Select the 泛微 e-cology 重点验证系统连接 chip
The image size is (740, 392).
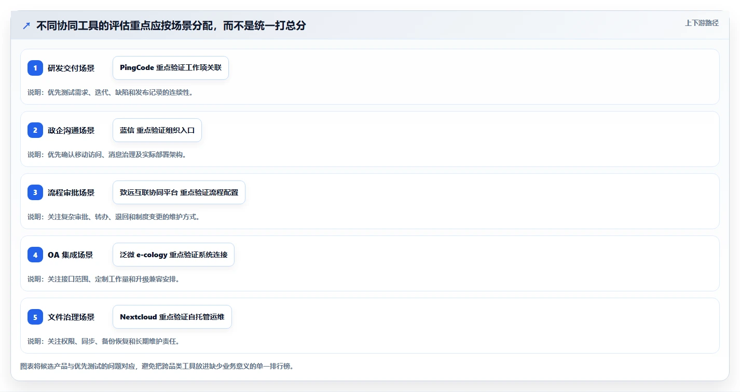click(x=174, y=255)
